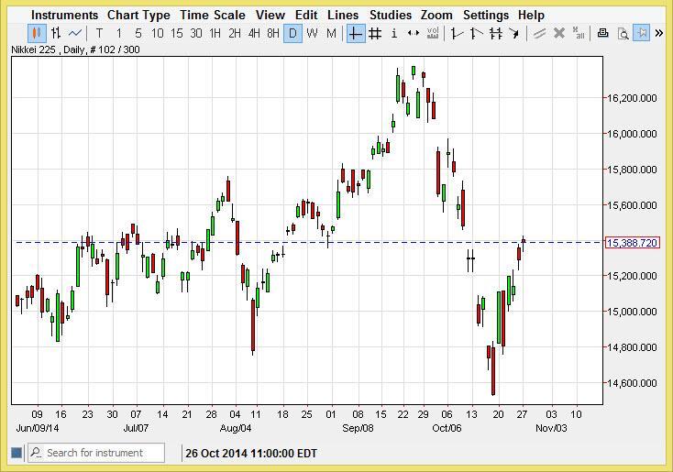
Task: Click the blue square color indicator in status bar
Action: click(x=17, y=453)
